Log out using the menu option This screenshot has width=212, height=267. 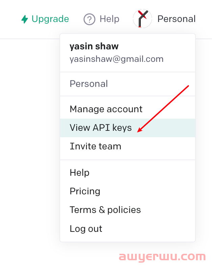[x=86, y=229]
